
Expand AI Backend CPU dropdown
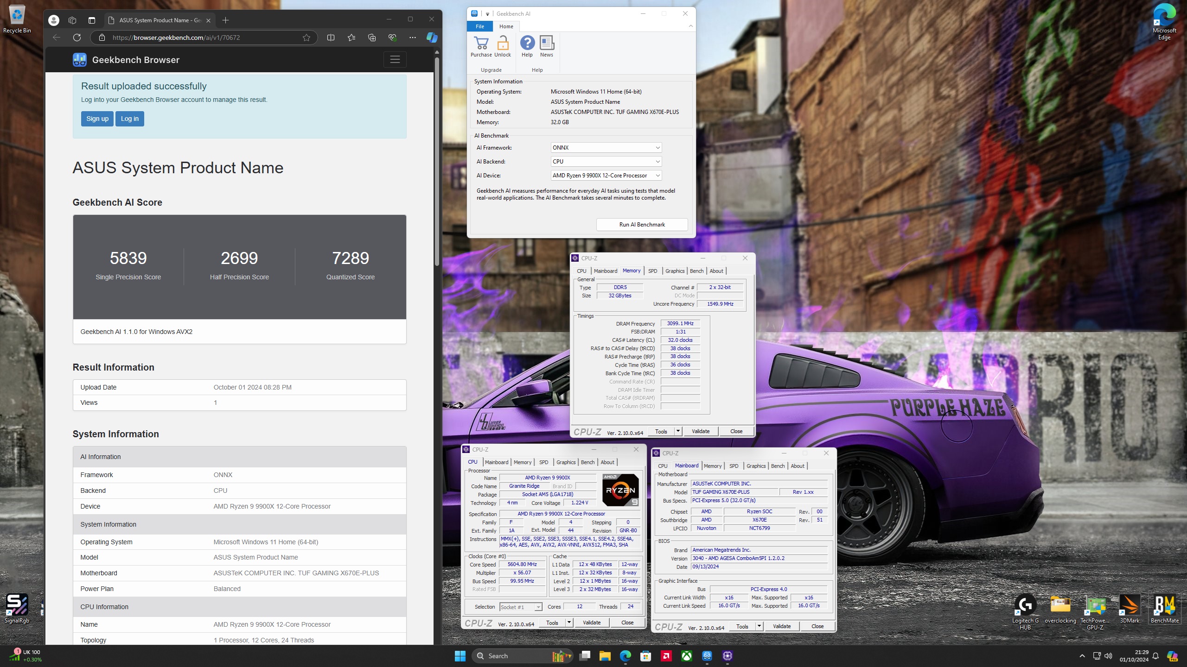(x=606, y=161)
